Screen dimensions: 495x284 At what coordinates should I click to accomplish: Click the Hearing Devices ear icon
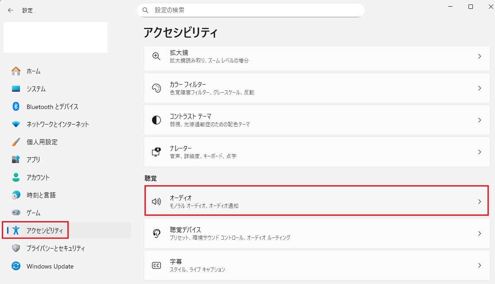point(156,233)
